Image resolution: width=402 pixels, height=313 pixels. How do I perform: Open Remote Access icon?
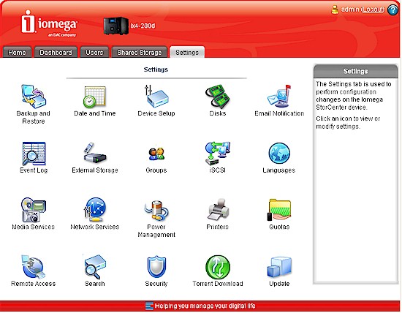coord(34,267)
